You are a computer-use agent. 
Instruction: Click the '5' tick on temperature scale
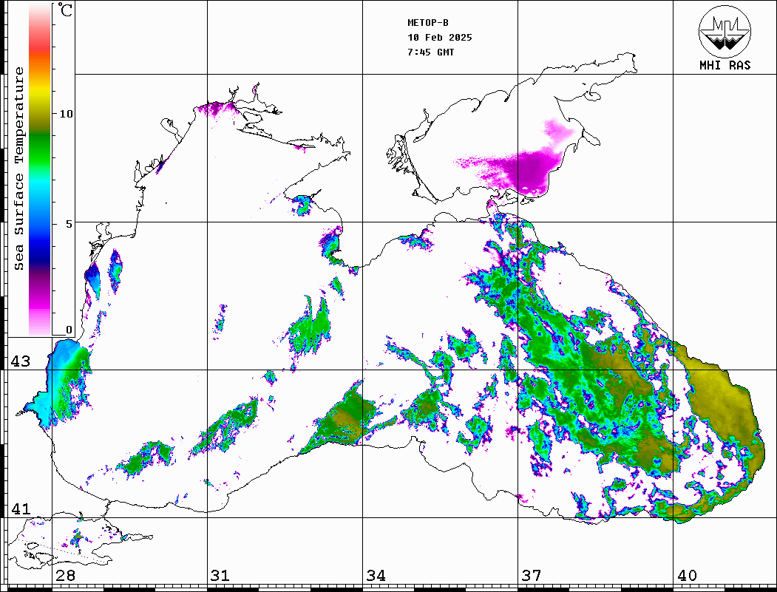(69, 224)
